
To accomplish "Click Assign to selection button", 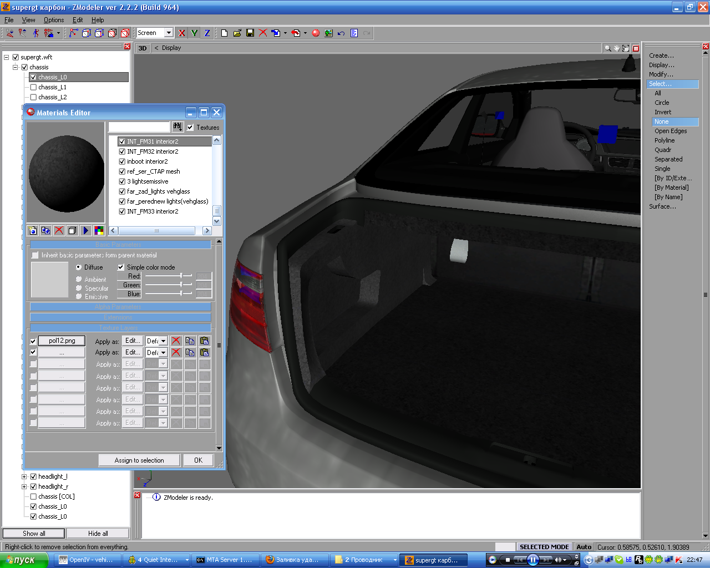I will coord(139,460).
